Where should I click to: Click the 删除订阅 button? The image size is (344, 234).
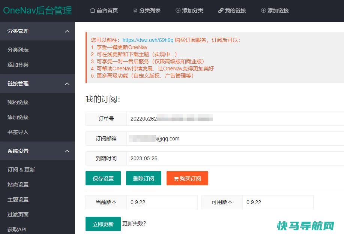[144, 178]
